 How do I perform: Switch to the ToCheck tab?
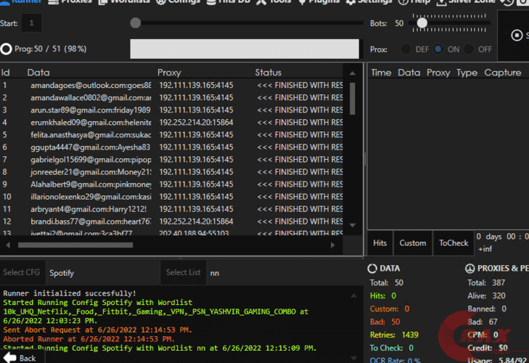tap(454, 243)
